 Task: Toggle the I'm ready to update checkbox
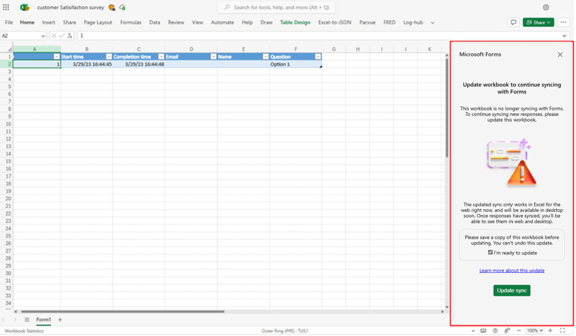tap(490, 253)
